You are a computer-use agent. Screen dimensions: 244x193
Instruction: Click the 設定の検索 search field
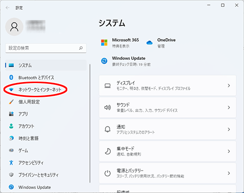tap(46, 48)
